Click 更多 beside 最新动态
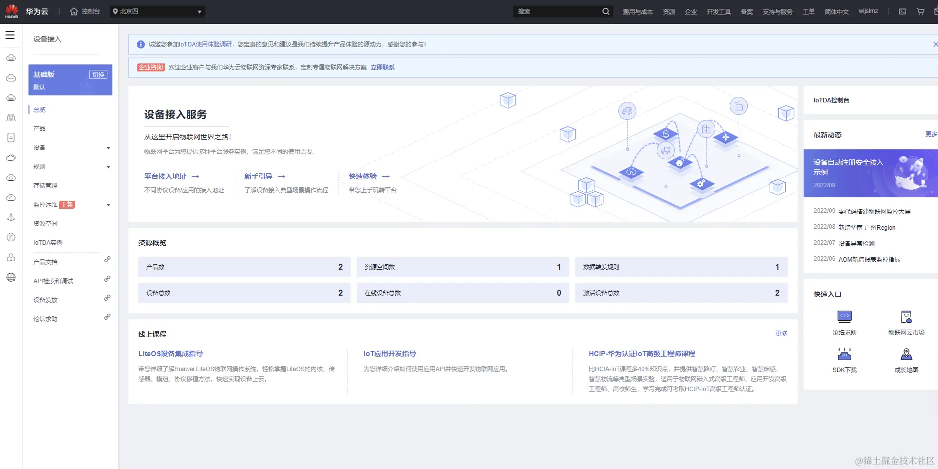938x469 pixels. [x=932, y=134]
